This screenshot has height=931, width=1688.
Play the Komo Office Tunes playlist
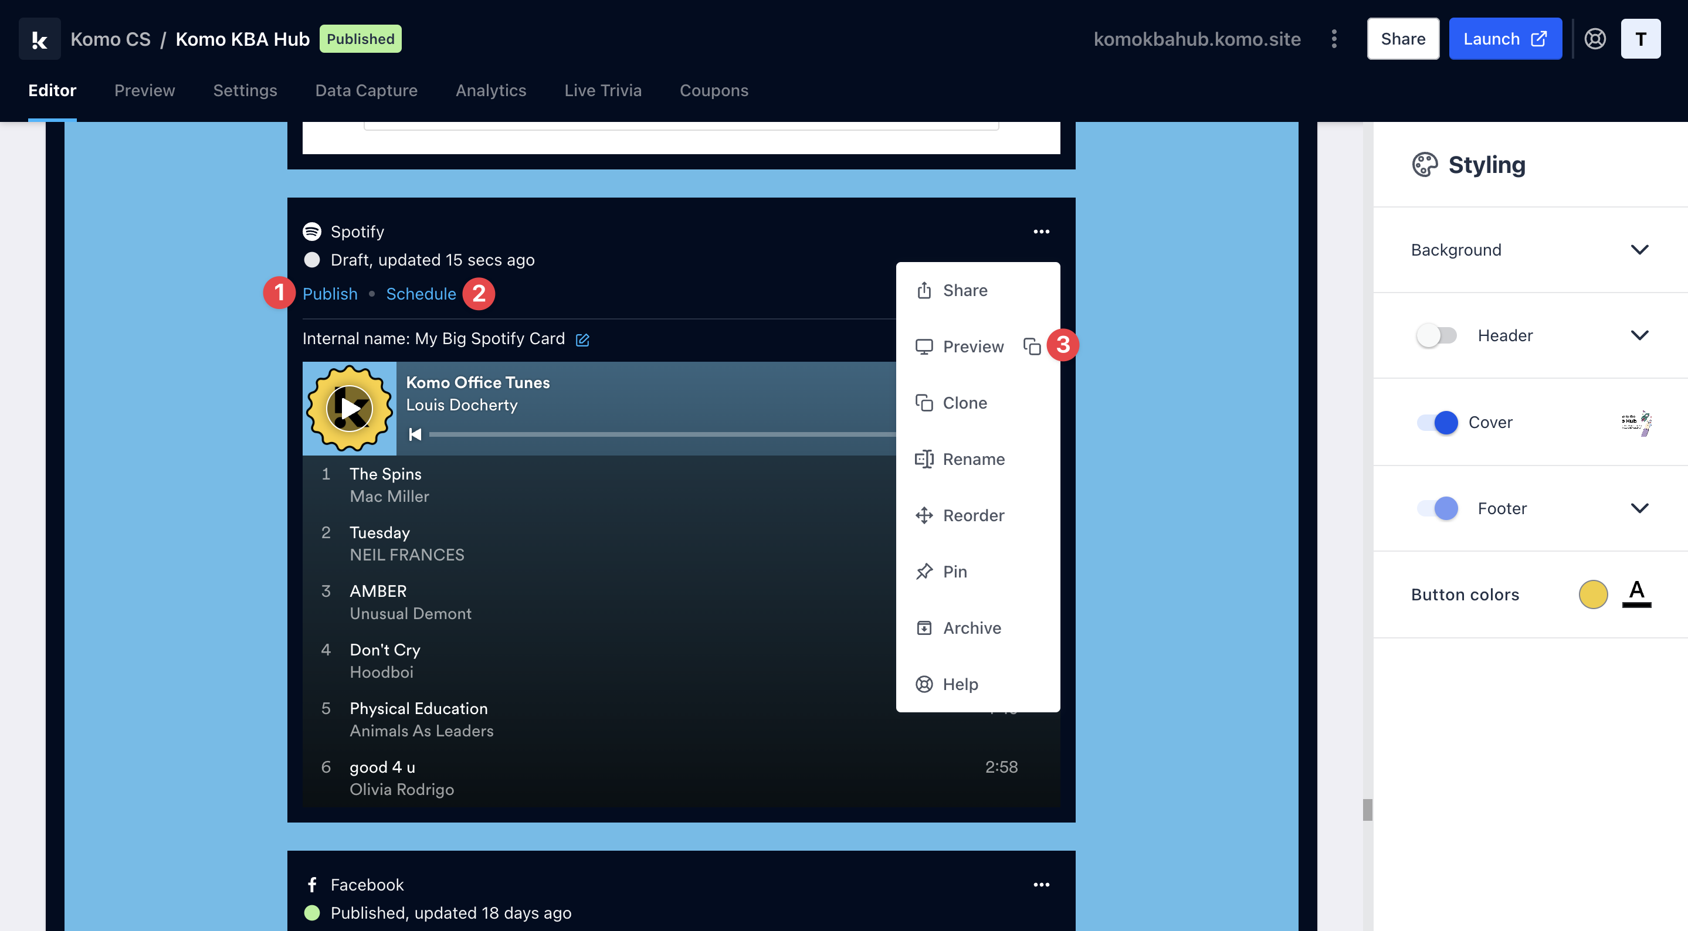click(x=349, y=408)
